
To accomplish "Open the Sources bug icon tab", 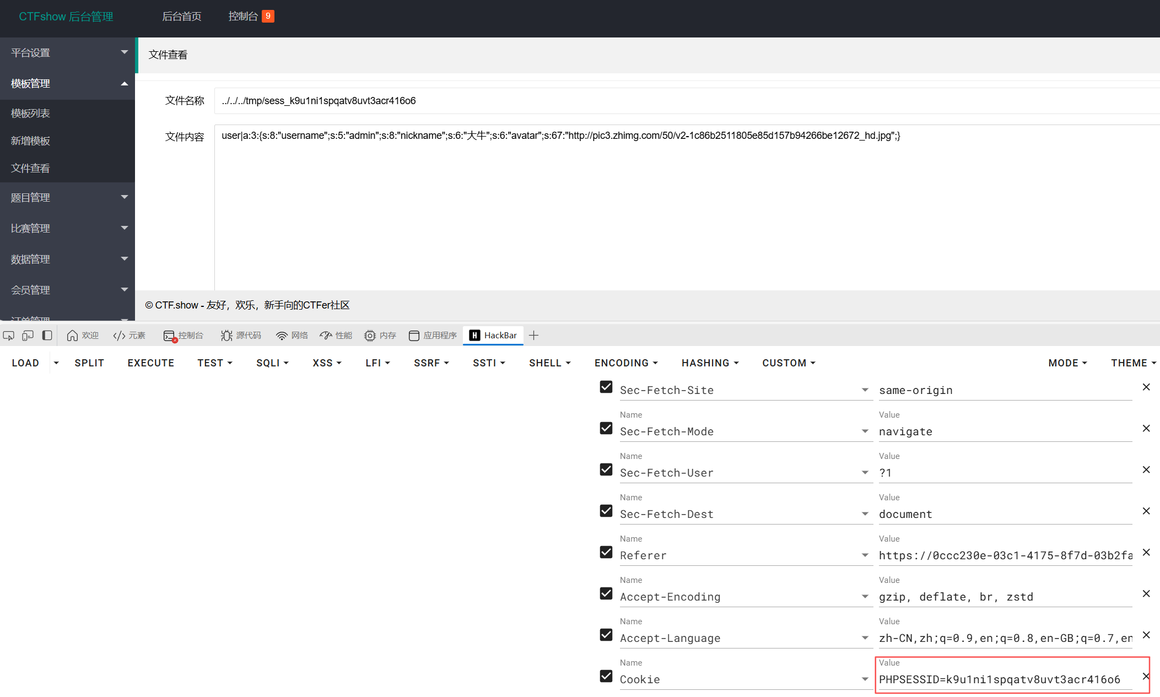I will coord(241,336).
